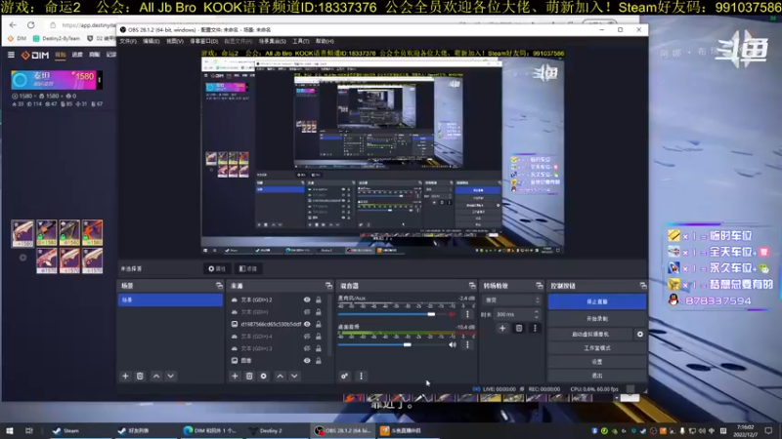Pop out the Scenes dock panel
Screen dimensions: 782x439
[x=219, y=286]
